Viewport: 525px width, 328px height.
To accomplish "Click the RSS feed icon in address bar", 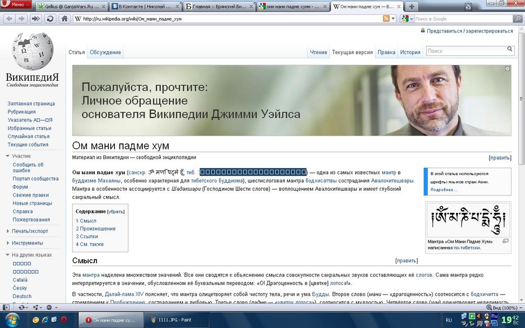I will (x=386, y=19).
